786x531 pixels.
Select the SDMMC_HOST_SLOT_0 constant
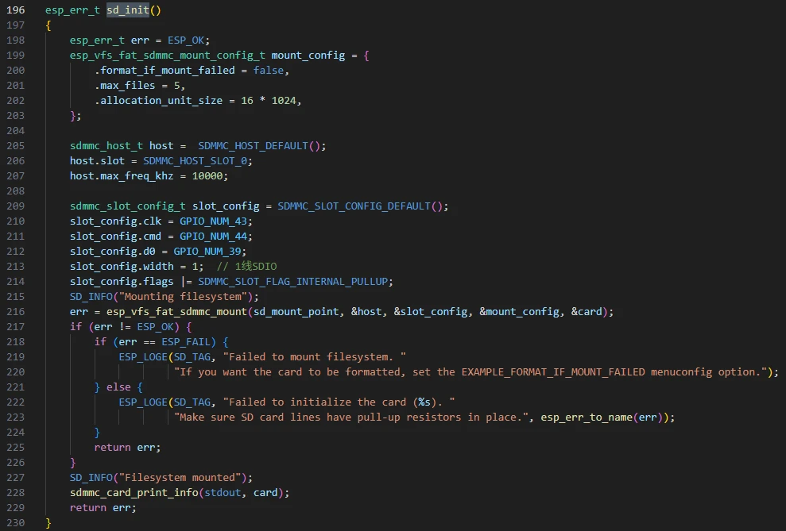[x=196, y=161]
